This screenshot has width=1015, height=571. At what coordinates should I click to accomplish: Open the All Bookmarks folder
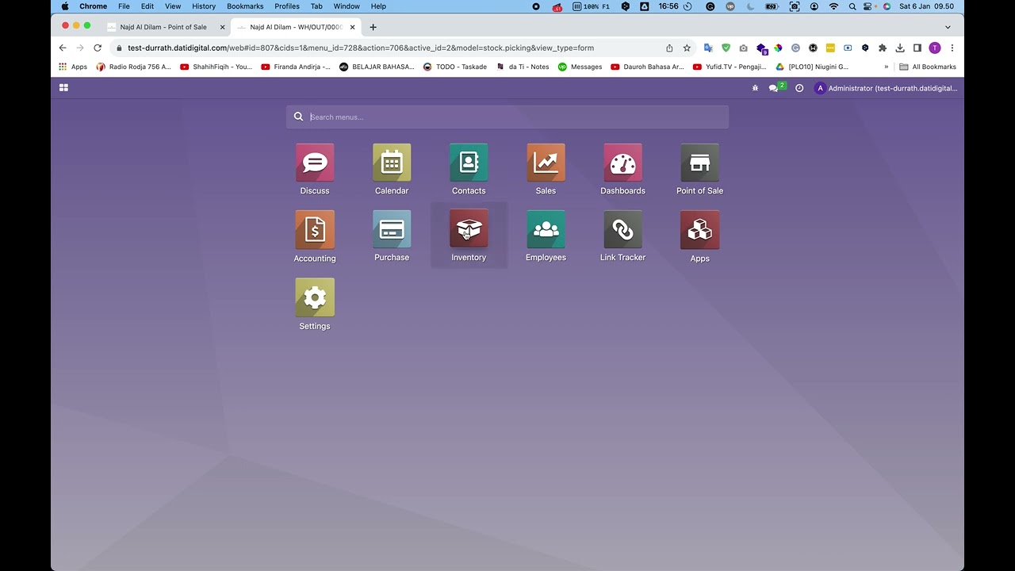pos(928,67)
